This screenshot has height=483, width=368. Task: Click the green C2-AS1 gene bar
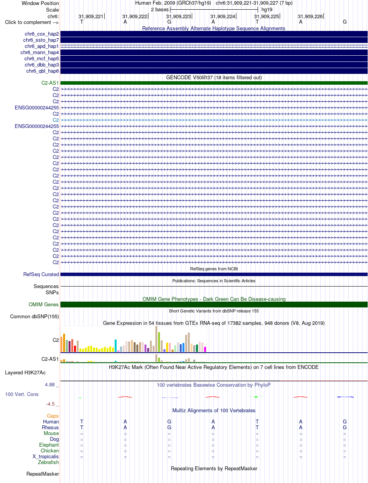pos(214,83)
